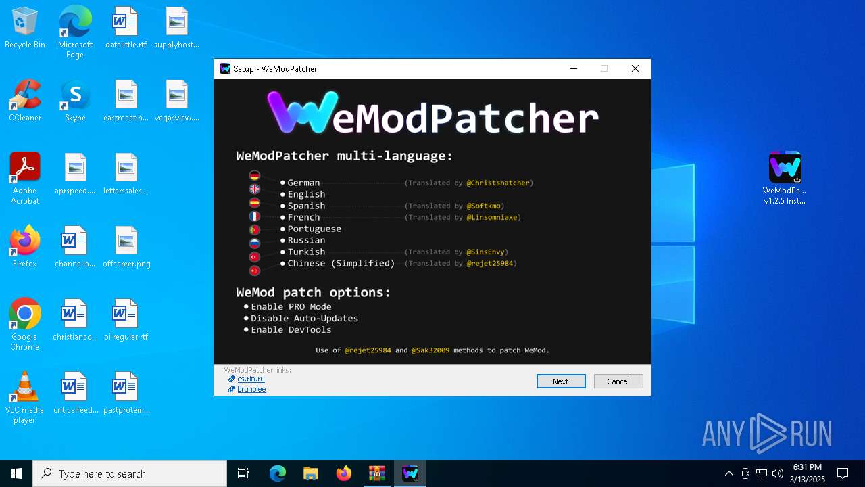The height and width of the screenshot is (487, 865).
Task: Click the Disable Auto-Updates text
Action: click(305, 318)
